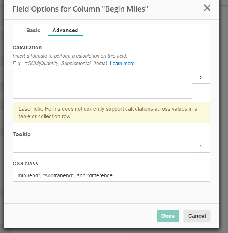Viewport: 228px width, 233px height.
Task: Click the CSS class label
Action: pos(25,163)
